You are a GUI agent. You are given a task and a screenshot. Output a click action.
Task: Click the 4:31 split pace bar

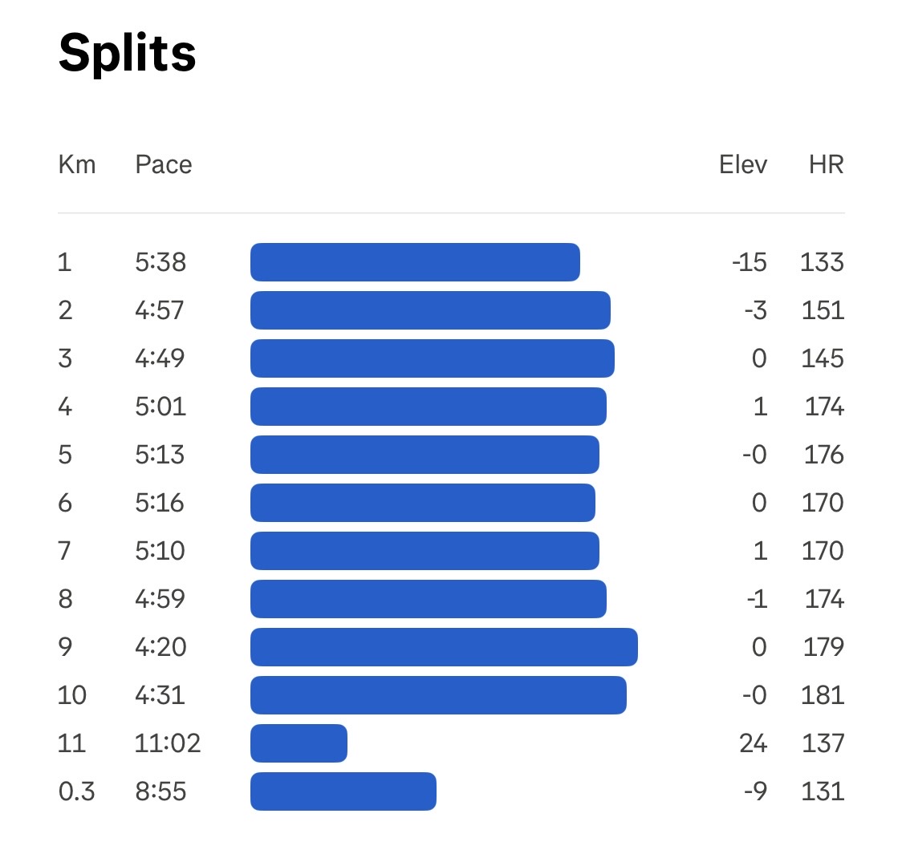click(x=438, y=695)
